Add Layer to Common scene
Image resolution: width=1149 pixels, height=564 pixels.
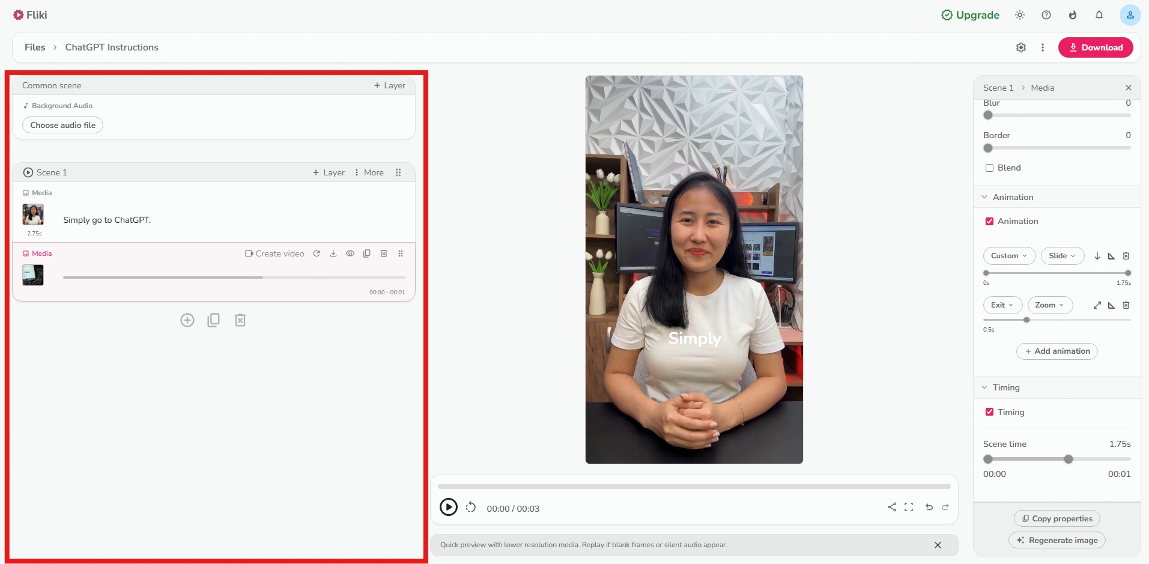tap(390, 85)
